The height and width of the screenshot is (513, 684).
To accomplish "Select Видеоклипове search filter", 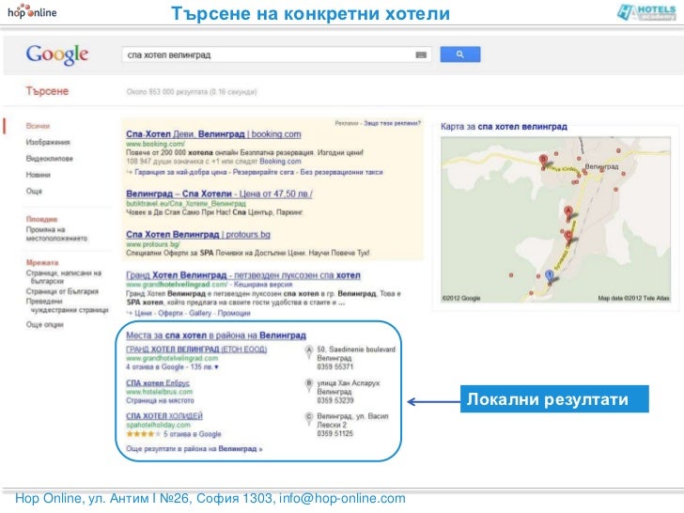I will 49,159.
